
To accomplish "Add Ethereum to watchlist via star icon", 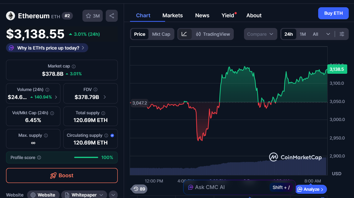I will 88,16.
